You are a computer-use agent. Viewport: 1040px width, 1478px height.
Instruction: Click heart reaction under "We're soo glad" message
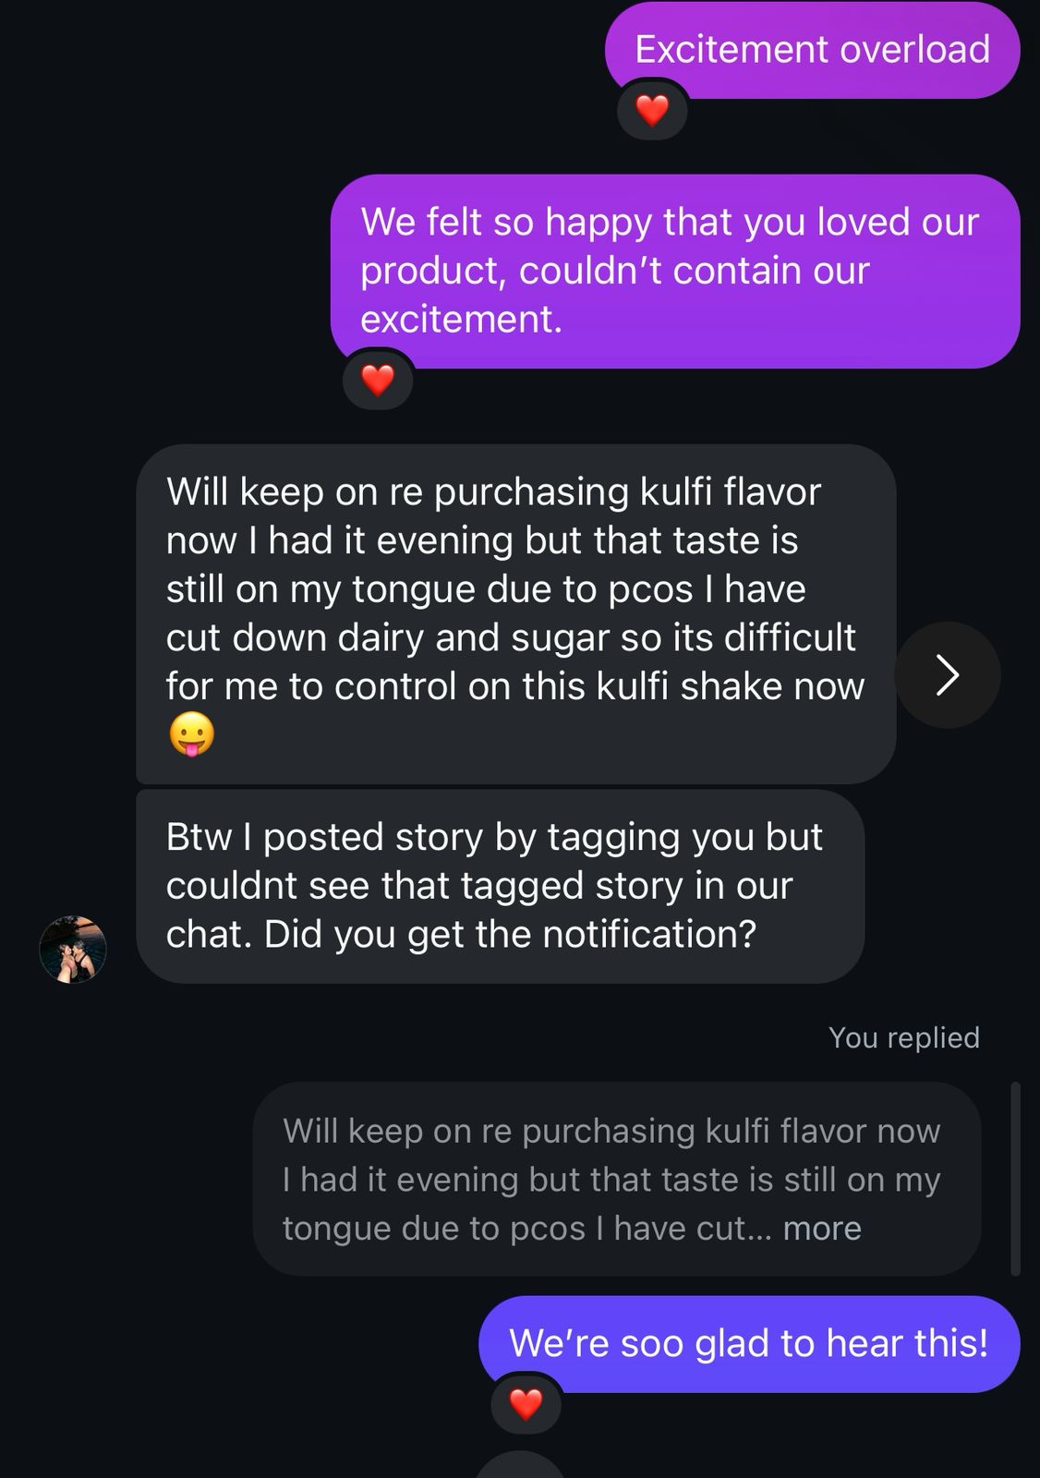(526, 1404)
